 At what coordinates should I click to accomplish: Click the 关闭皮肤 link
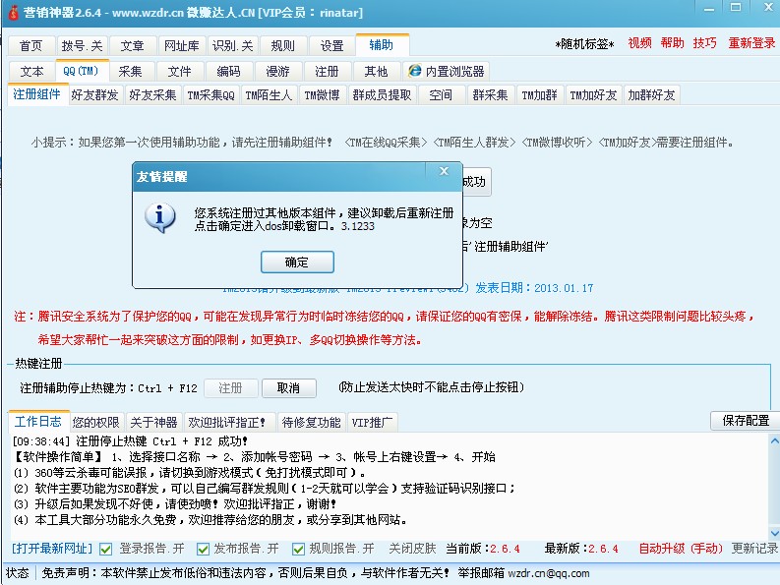coord(412,549)
